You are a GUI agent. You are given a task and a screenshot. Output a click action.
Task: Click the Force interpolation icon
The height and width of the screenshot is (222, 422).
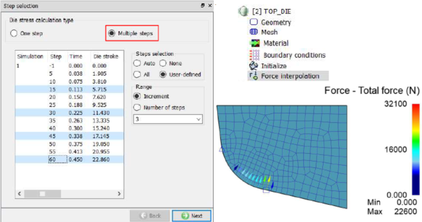254,76
